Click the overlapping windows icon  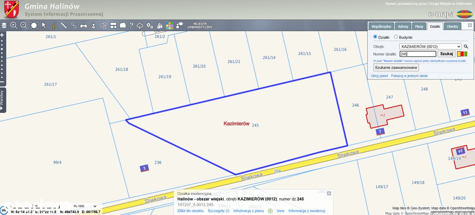click(104, 26)
